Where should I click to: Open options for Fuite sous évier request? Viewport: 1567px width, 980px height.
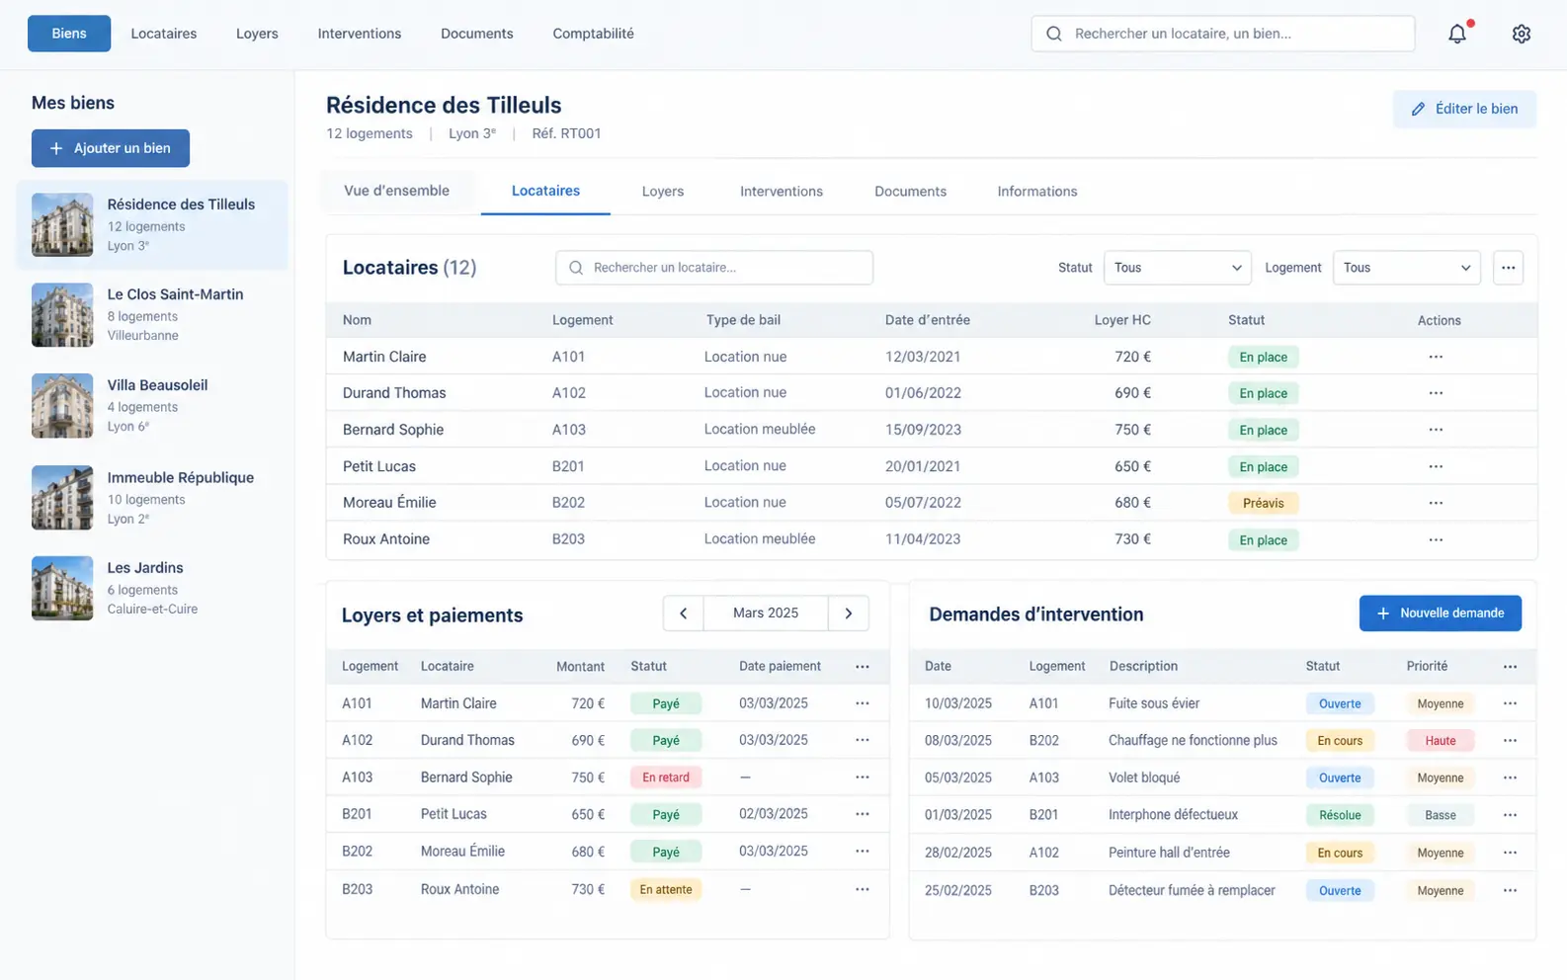click(x=1510, y=703)
